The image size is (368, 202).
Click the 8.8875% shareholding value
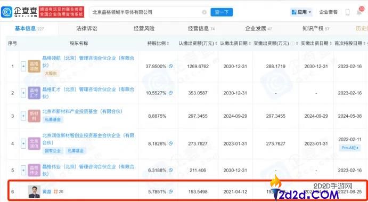click(x=157, y=116)
